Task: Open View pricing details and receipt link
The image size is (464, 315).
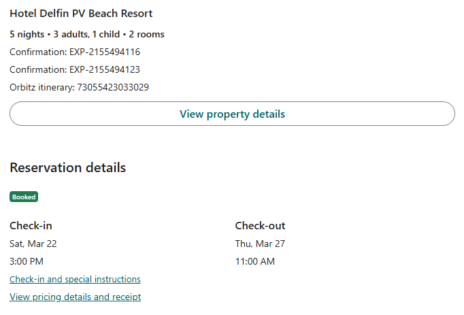Action: 75,297
